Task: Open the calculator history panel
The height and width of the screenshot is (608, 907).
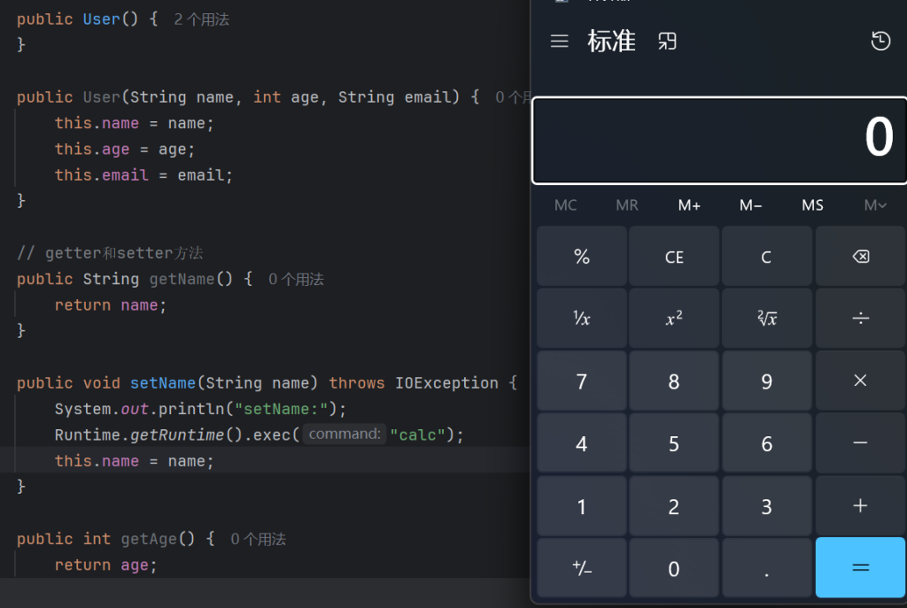Action: pos(880,42)
